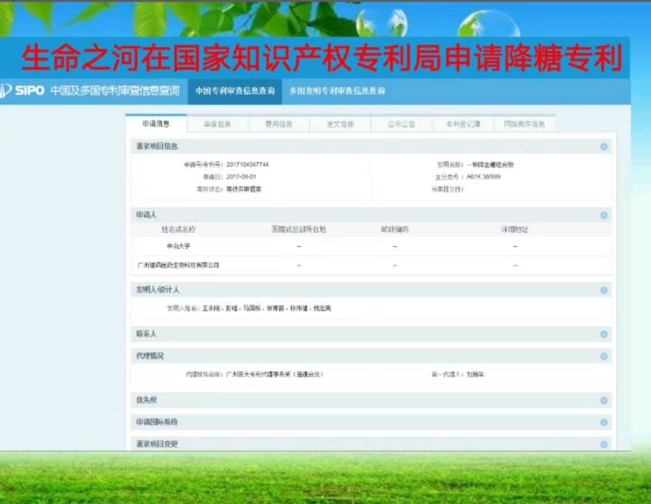Collapse the 申请人 section toggle
This screenshot has height=504, width=651.
(x=604, y=215)
